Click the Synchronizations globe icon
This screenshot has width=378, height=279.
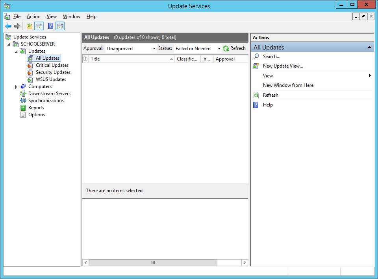[x=23, y=101]
